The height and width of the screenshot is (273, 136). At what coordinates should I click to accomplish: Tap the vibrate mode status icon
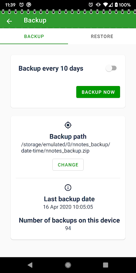[98, 5]
